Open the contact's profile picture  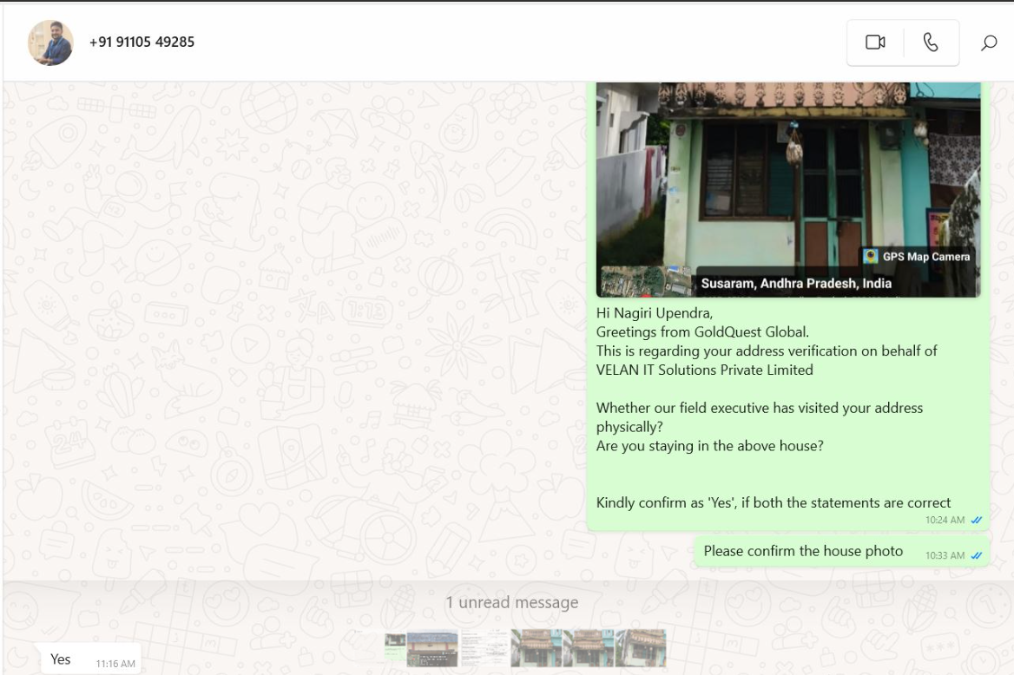50,43
